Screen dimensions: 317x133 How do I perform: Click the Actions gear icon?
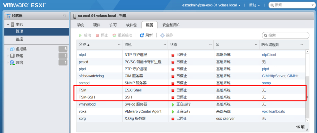[162, 35]
